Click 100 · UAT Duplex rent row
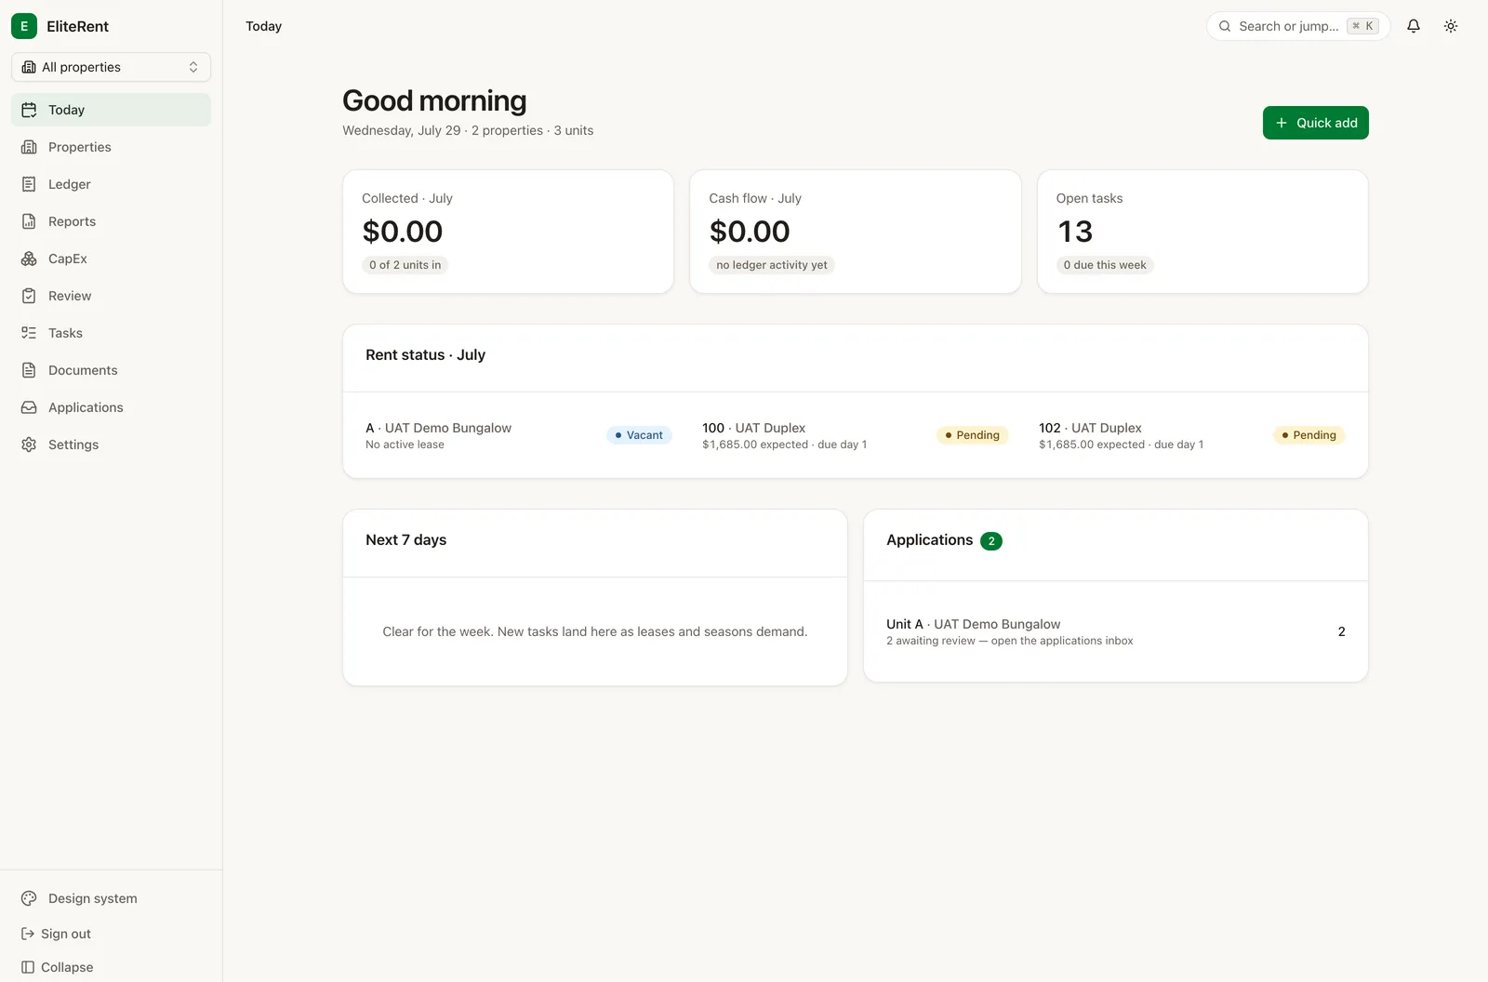Image resolution: width=1488 pixels, height=982 pixels. click(x=856, y=435)
